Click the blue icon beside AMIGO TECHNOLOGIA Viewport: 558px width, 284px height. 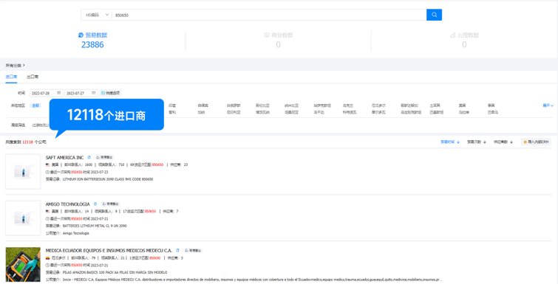pos(95,204)
